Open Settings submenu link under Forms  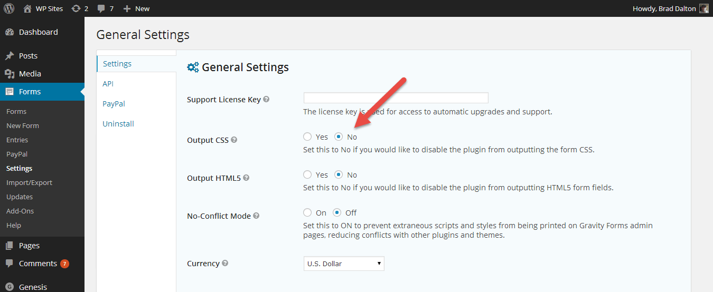point(20,168)
